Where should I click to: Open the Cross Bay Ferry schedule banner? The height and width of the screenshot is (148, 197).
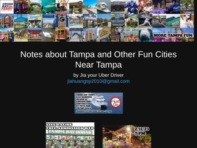(x=98, y=103)
